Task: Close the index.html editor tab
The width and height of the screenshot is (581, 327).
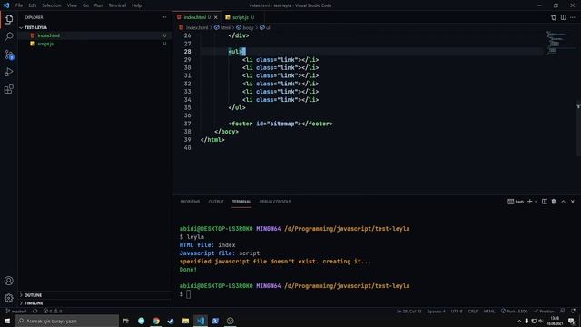Action: 216,17
